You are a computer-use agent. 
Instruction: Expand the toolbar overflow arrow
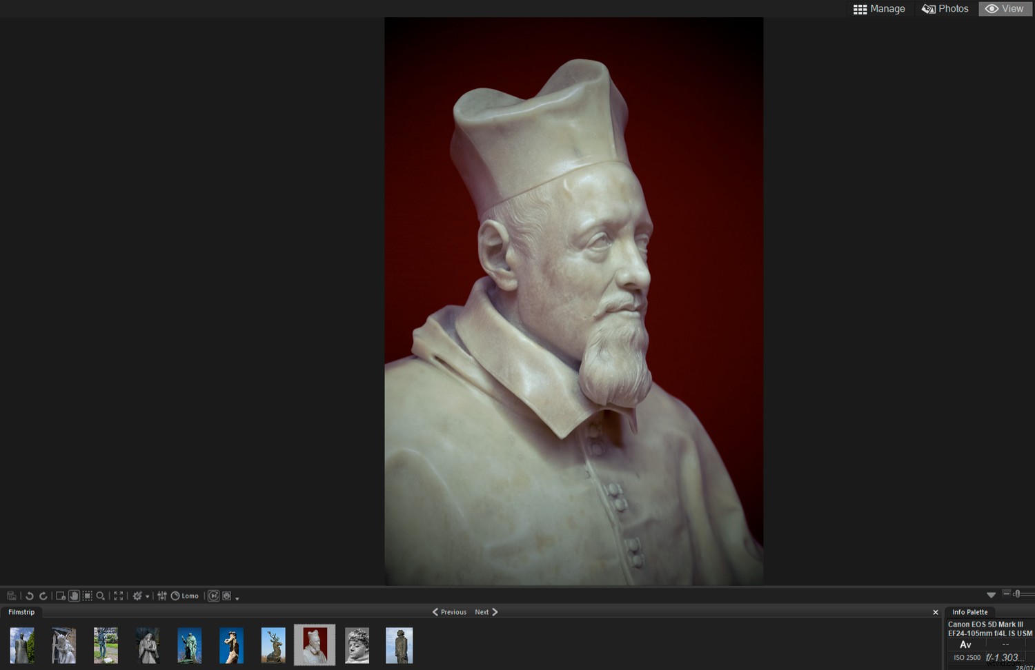pos(237,598)
